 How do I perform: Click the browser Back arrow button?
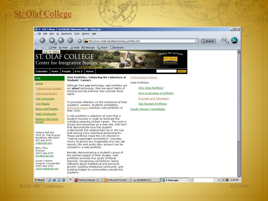(x=42, y=40)
